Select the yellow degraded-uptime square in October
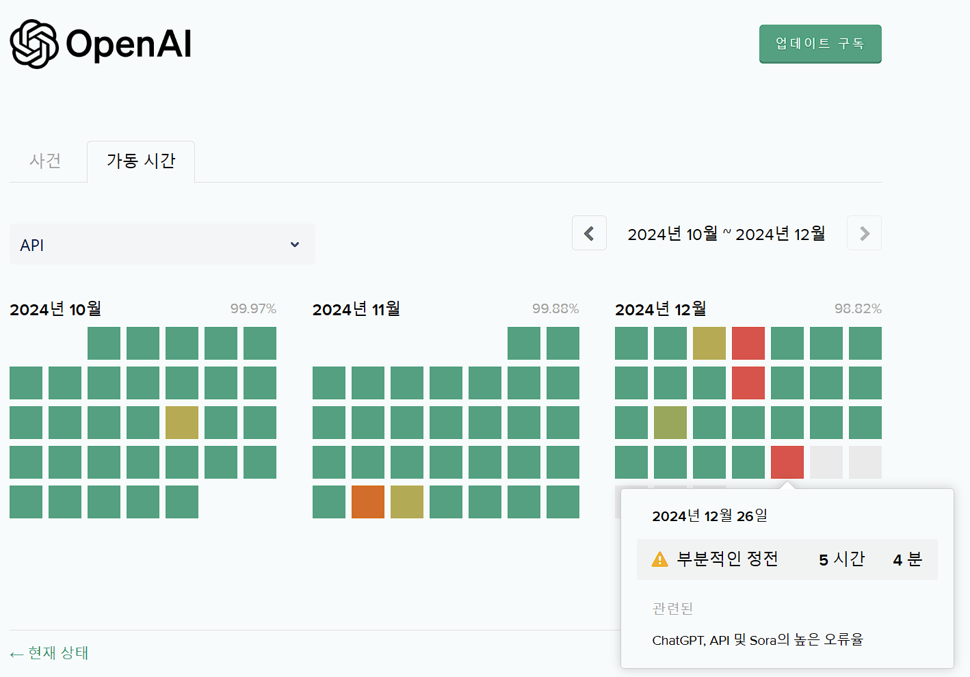This screenshot has height=677, width=970. point(181,423)
